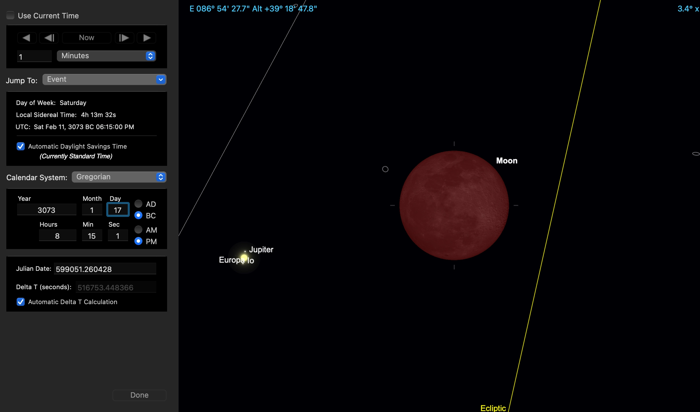This screenshot has width=700, height=412.
Task: Select the AD era radio button
Action: [138, 204]
